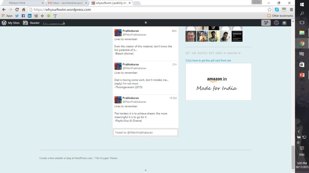The width and height of the screenshot is (309, 173).
Task: Open the LinkedIn bookmark icon
Action: click(x=30, y=16)
